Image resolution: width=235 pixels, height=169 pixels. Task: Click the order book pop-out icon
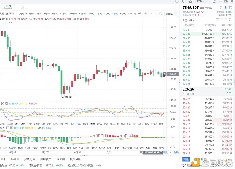point(230,20)
